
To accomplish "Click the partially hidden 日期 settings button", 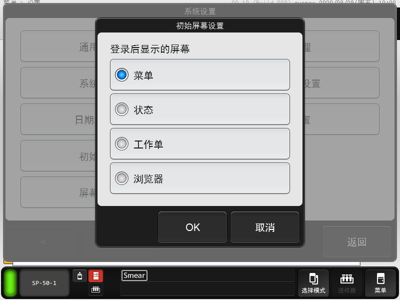I will [57, 120].
